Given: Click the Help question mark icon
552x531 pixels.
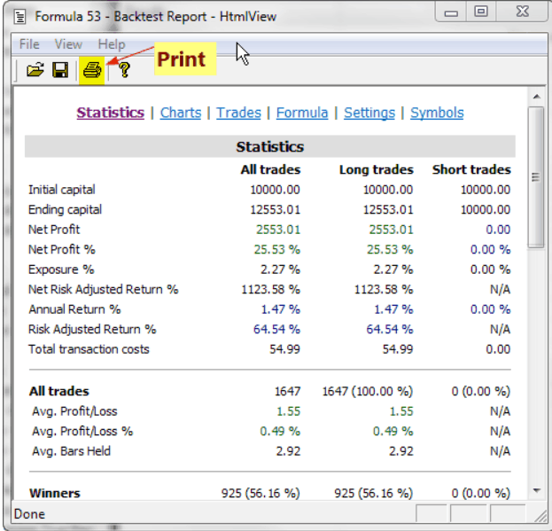Looking at the screenshot, I should pos(123,70).
